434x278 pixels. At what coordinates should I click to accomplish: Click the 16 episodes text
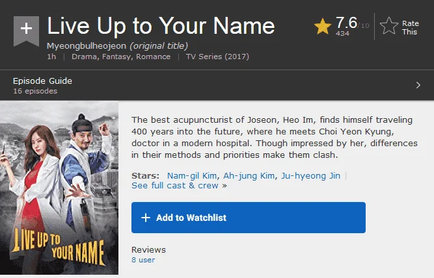click(x=35, y=91)
